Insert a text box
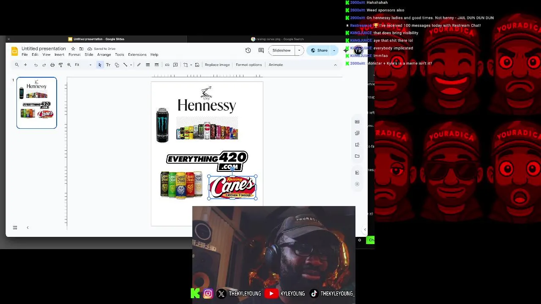The width and height of the screenshot is (541, 304). pyautogui.click(x=108, y=65)
